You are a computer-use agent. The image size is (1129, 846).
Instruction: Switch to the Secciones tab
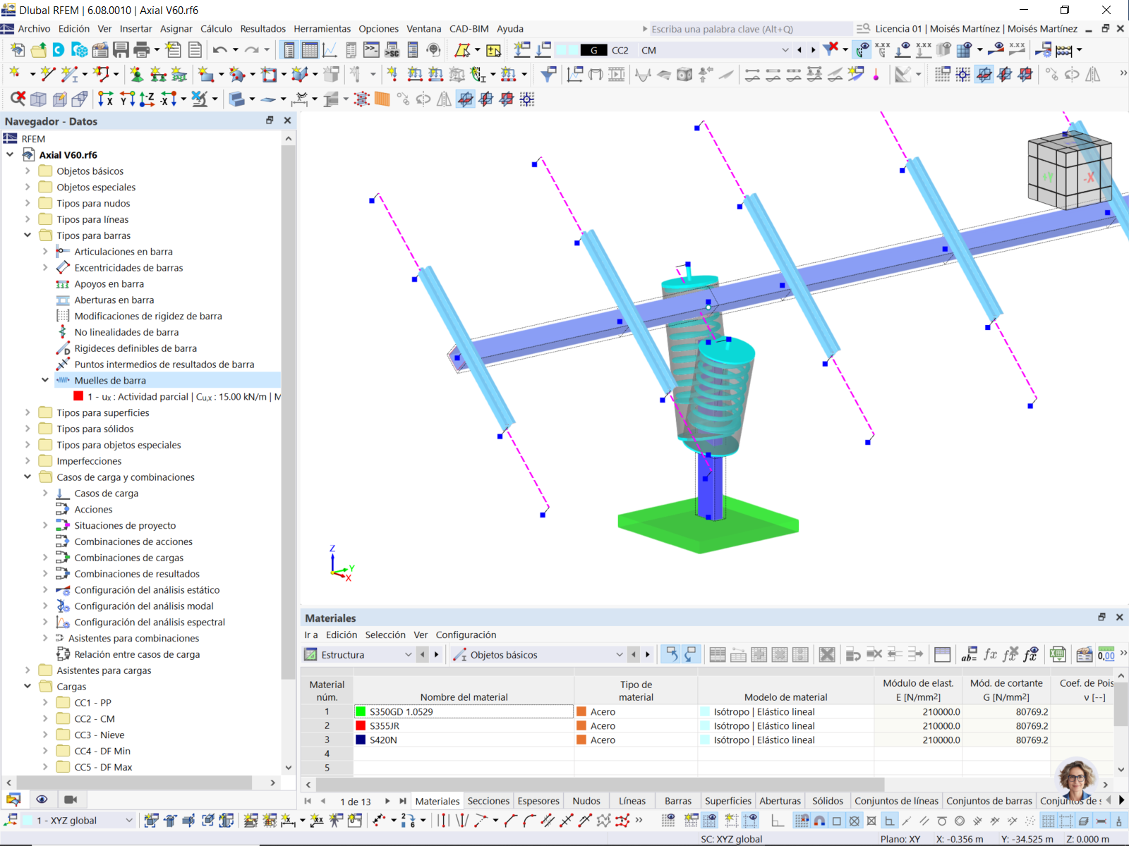pyautogui.click(x=488, y=801)
